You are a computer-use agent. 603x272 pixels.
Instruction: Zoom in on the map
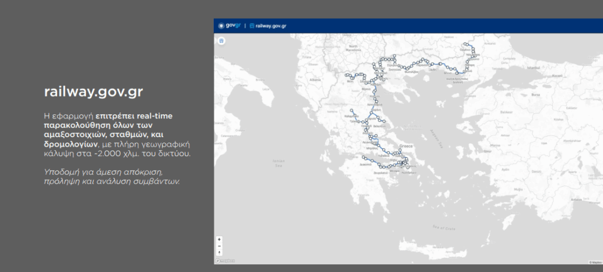coord(219,239)
